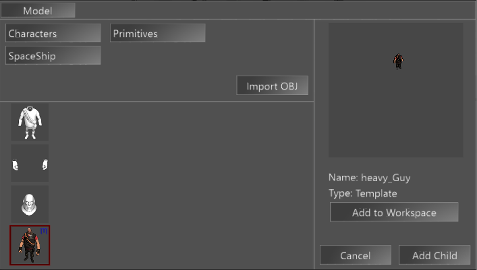The height and width of the screenshot is (270, 477).
Task: Select the white gloves hands model thumbnail
Action: tap(30, 163)
